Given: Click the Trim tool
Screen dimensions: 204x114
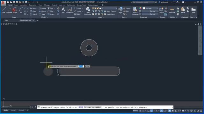Looking at the screenshot, I should [50, 8].
